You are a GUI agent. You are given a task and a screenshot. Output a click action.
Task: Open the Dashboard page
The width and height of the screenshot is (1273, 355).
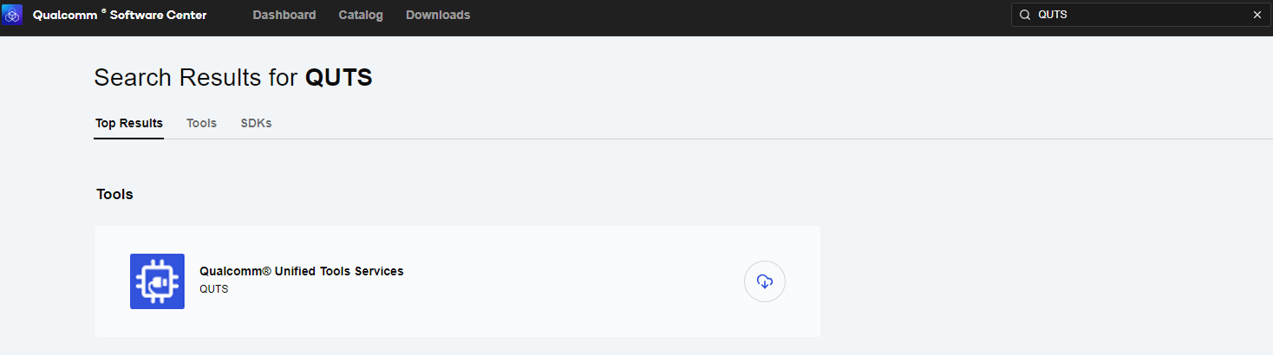(x=284, y=15)
